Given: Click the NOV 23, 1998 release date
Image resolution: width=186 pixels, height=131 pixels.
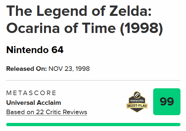Looking at the screenshot, I should click(x=69, y=69).
